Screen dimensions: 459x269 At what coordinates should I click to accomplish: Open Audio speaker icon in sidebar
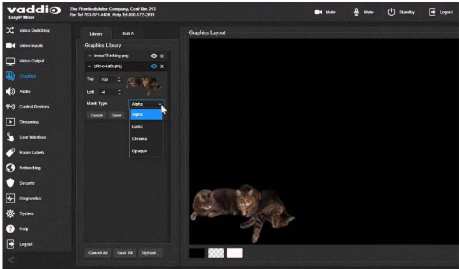pos(10,91)
